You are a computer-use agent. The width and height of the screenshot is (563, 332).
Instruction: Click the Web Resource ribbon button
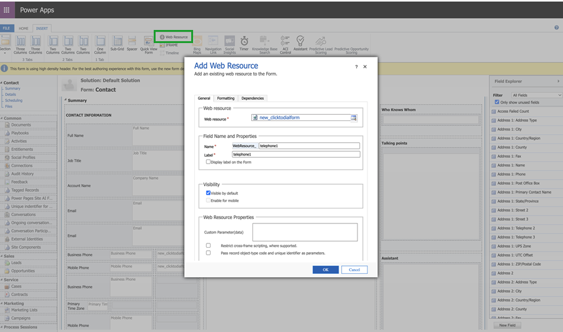coord(174,37)
